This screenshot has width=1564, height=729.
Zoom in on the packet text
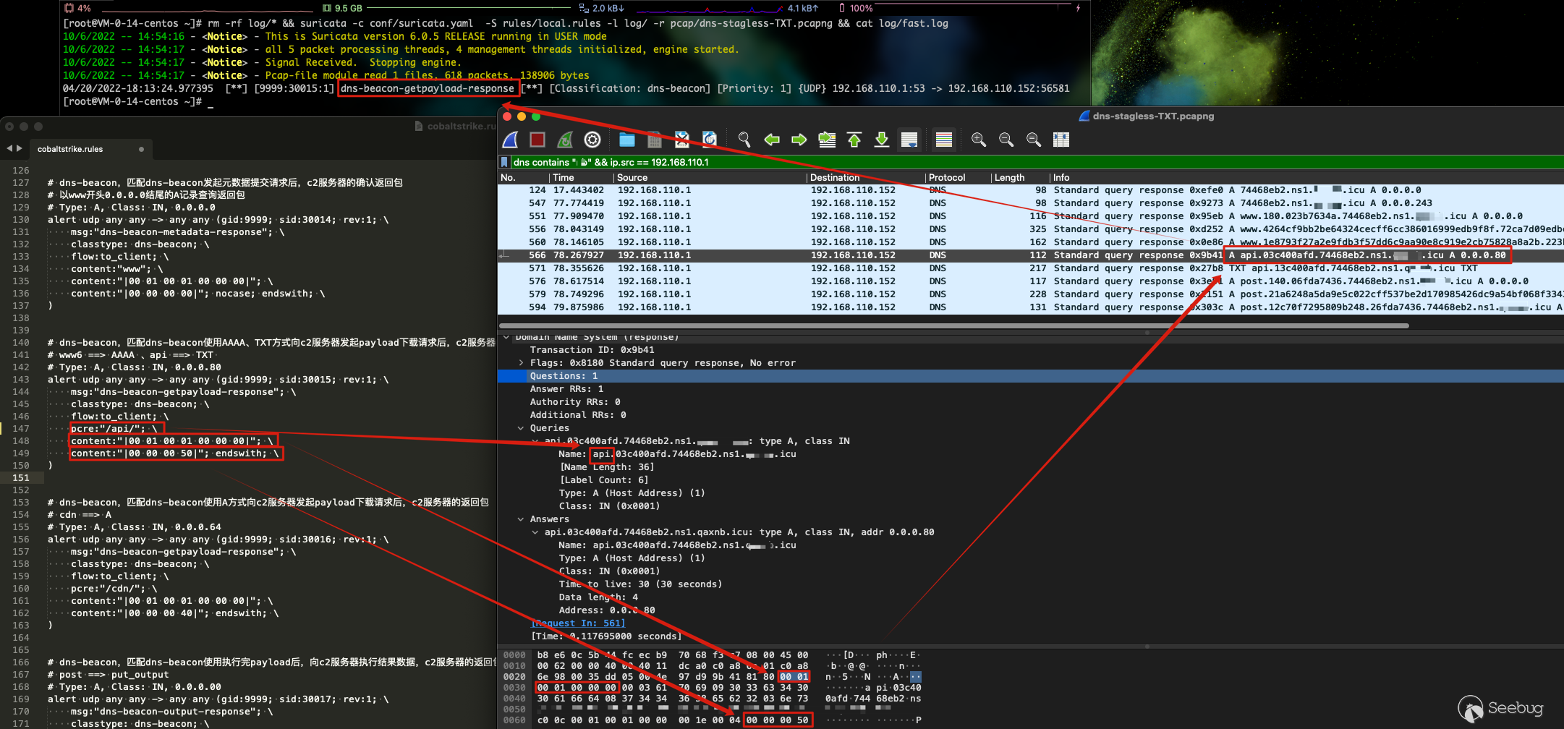(979, 140)
